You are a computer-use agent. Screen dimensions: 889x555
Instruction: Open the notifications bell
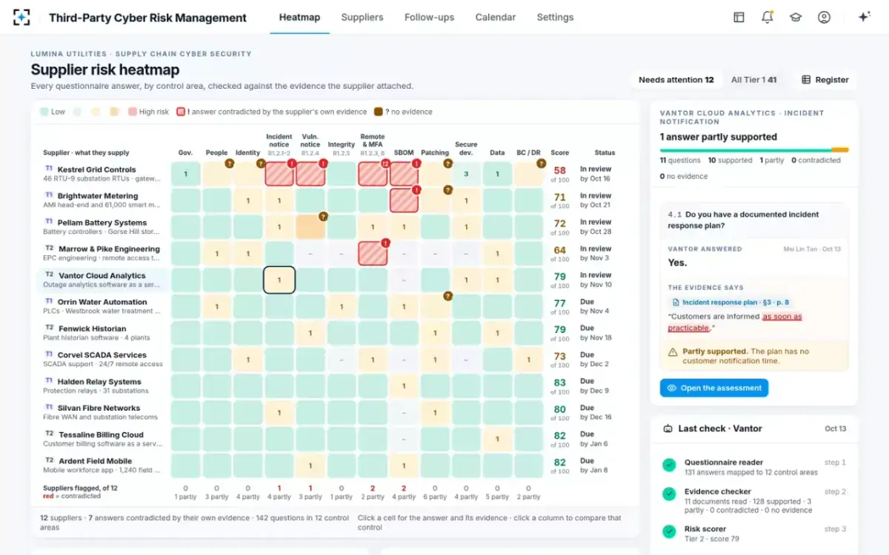768,17
